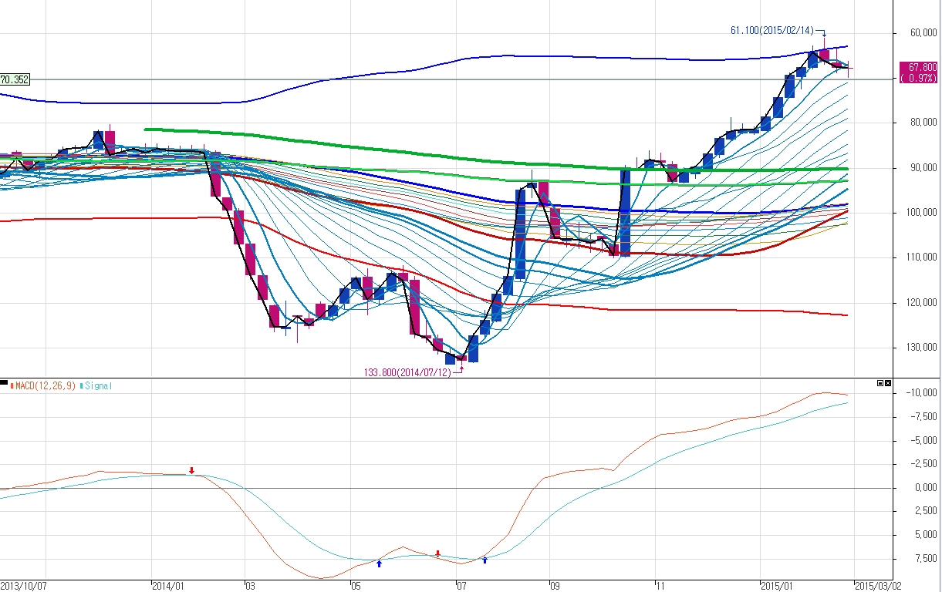942x592 pixels.
Task: Click the black marker before MACD legend
Action: (4, 384)
